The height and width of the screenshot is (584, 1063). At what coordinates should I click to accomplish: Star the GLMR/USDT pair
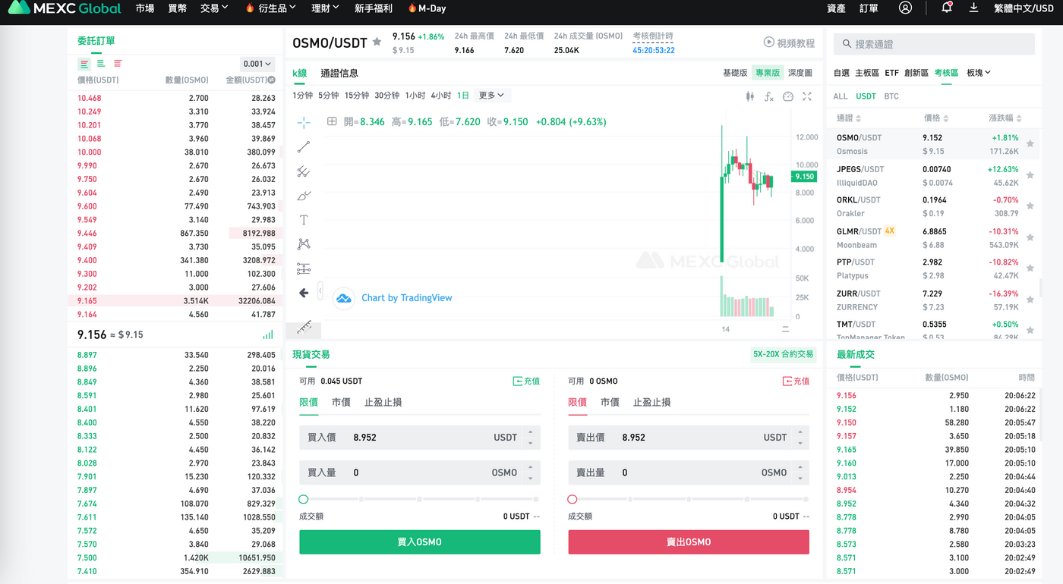(x=1030, y=237)
